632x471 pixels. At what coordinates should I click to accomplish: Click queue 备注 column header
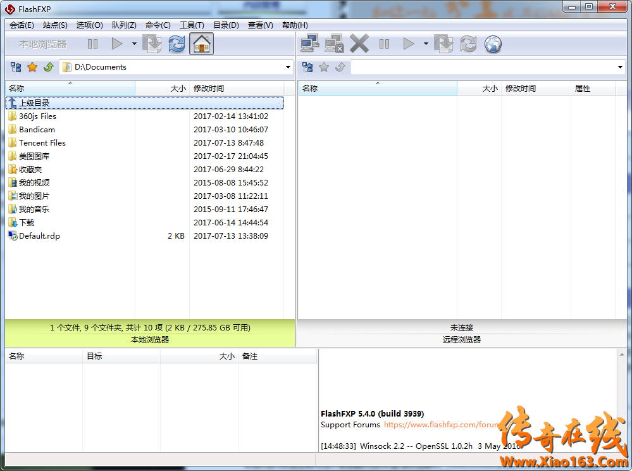point(277,356)
